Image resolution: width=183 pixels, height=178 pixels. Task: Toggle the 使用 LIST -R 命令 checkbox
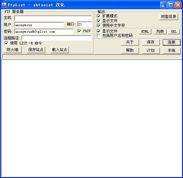(x=6, y=43)
